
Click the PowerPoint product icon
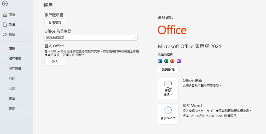pos(172,61)
